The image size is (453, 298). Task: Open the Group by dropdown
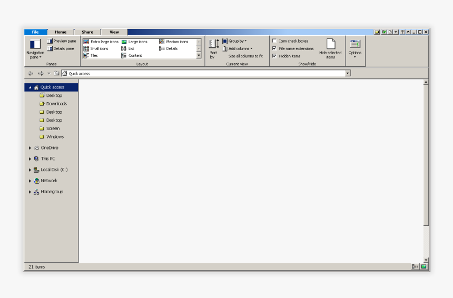click(234, 41)
